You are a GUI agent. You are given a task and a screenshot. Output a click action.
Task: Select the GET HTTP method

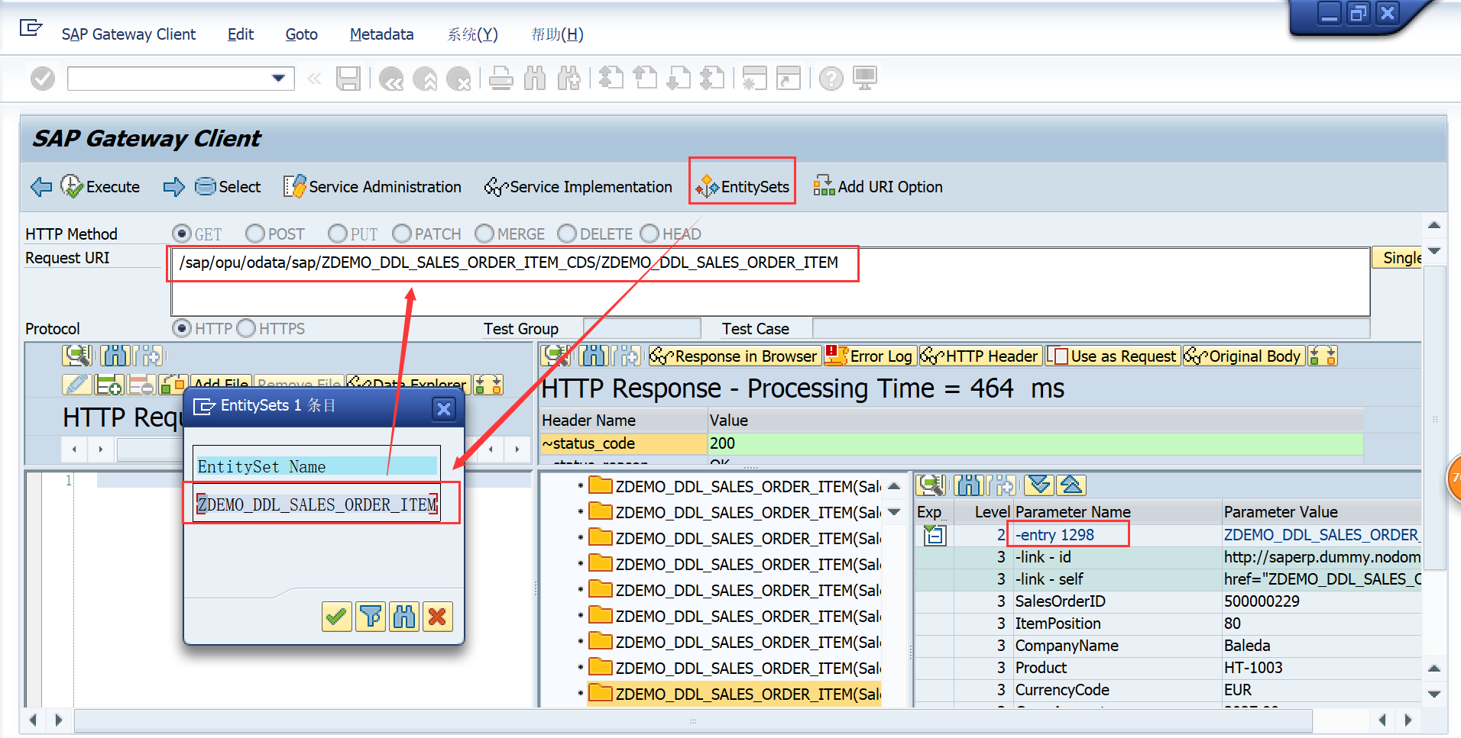click(182, 234)
